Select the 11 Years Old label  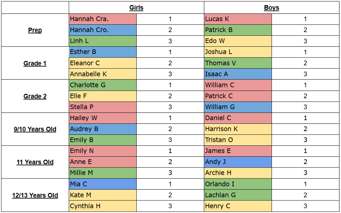[35, 162]
